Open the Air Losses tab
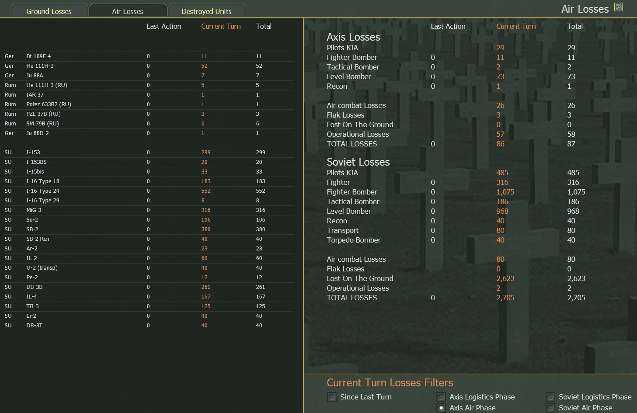This screenshot has width=637, height=413. [x=128, y=11]
